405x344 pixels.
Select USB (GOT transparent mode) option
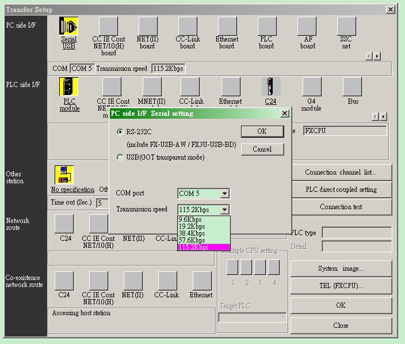coord(120,157)
